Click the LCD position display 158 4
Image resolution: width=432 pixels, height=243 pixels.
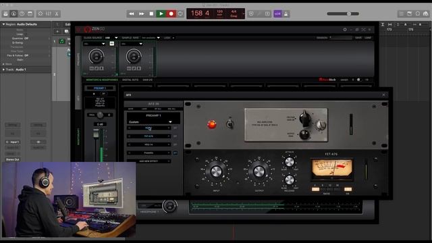tap(200, 13)
